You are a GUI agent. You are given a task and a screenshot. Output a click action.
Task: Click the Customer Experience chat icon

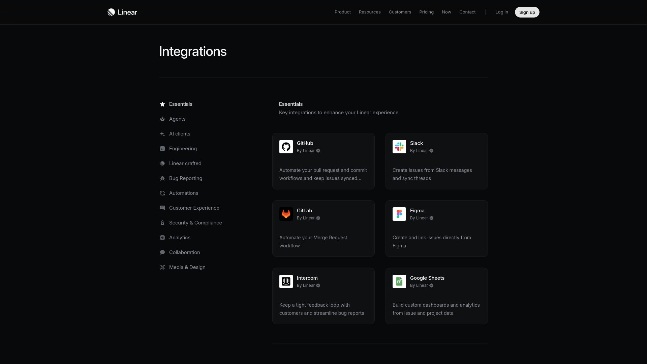pos(162,208)
